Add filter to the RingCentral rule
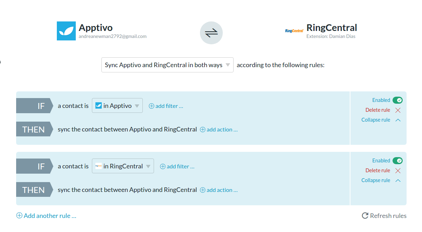Image resolution: width=422 pixels, height=232 pixels. click(177, 166)
